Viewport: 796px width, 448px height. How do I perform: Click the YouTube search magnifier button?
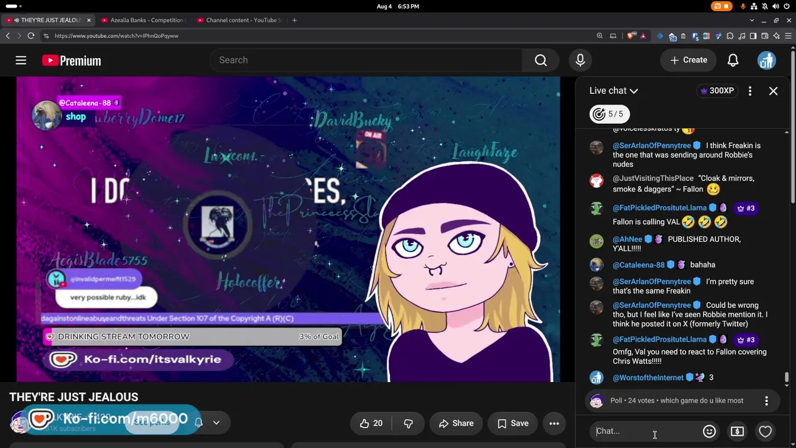540,60
